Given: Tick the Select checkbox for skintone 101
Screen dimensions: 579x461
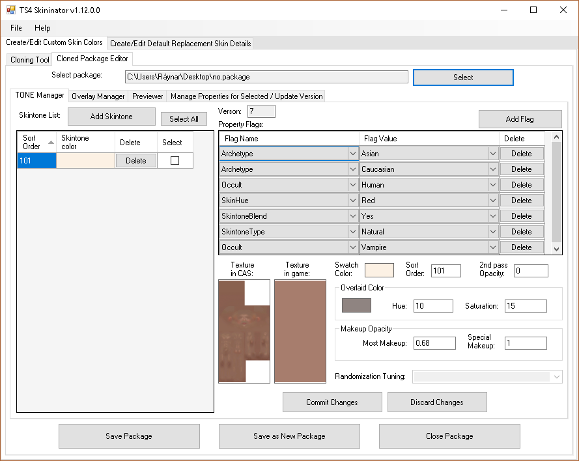Looking at the screenshot, I should [175, 161].
